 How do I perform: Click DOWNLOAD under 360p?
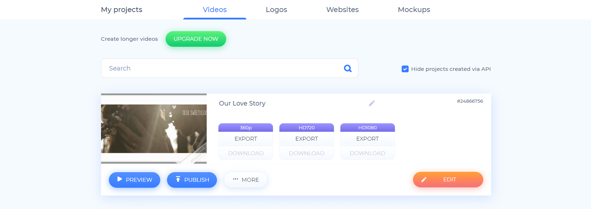(x=246, y=153)
